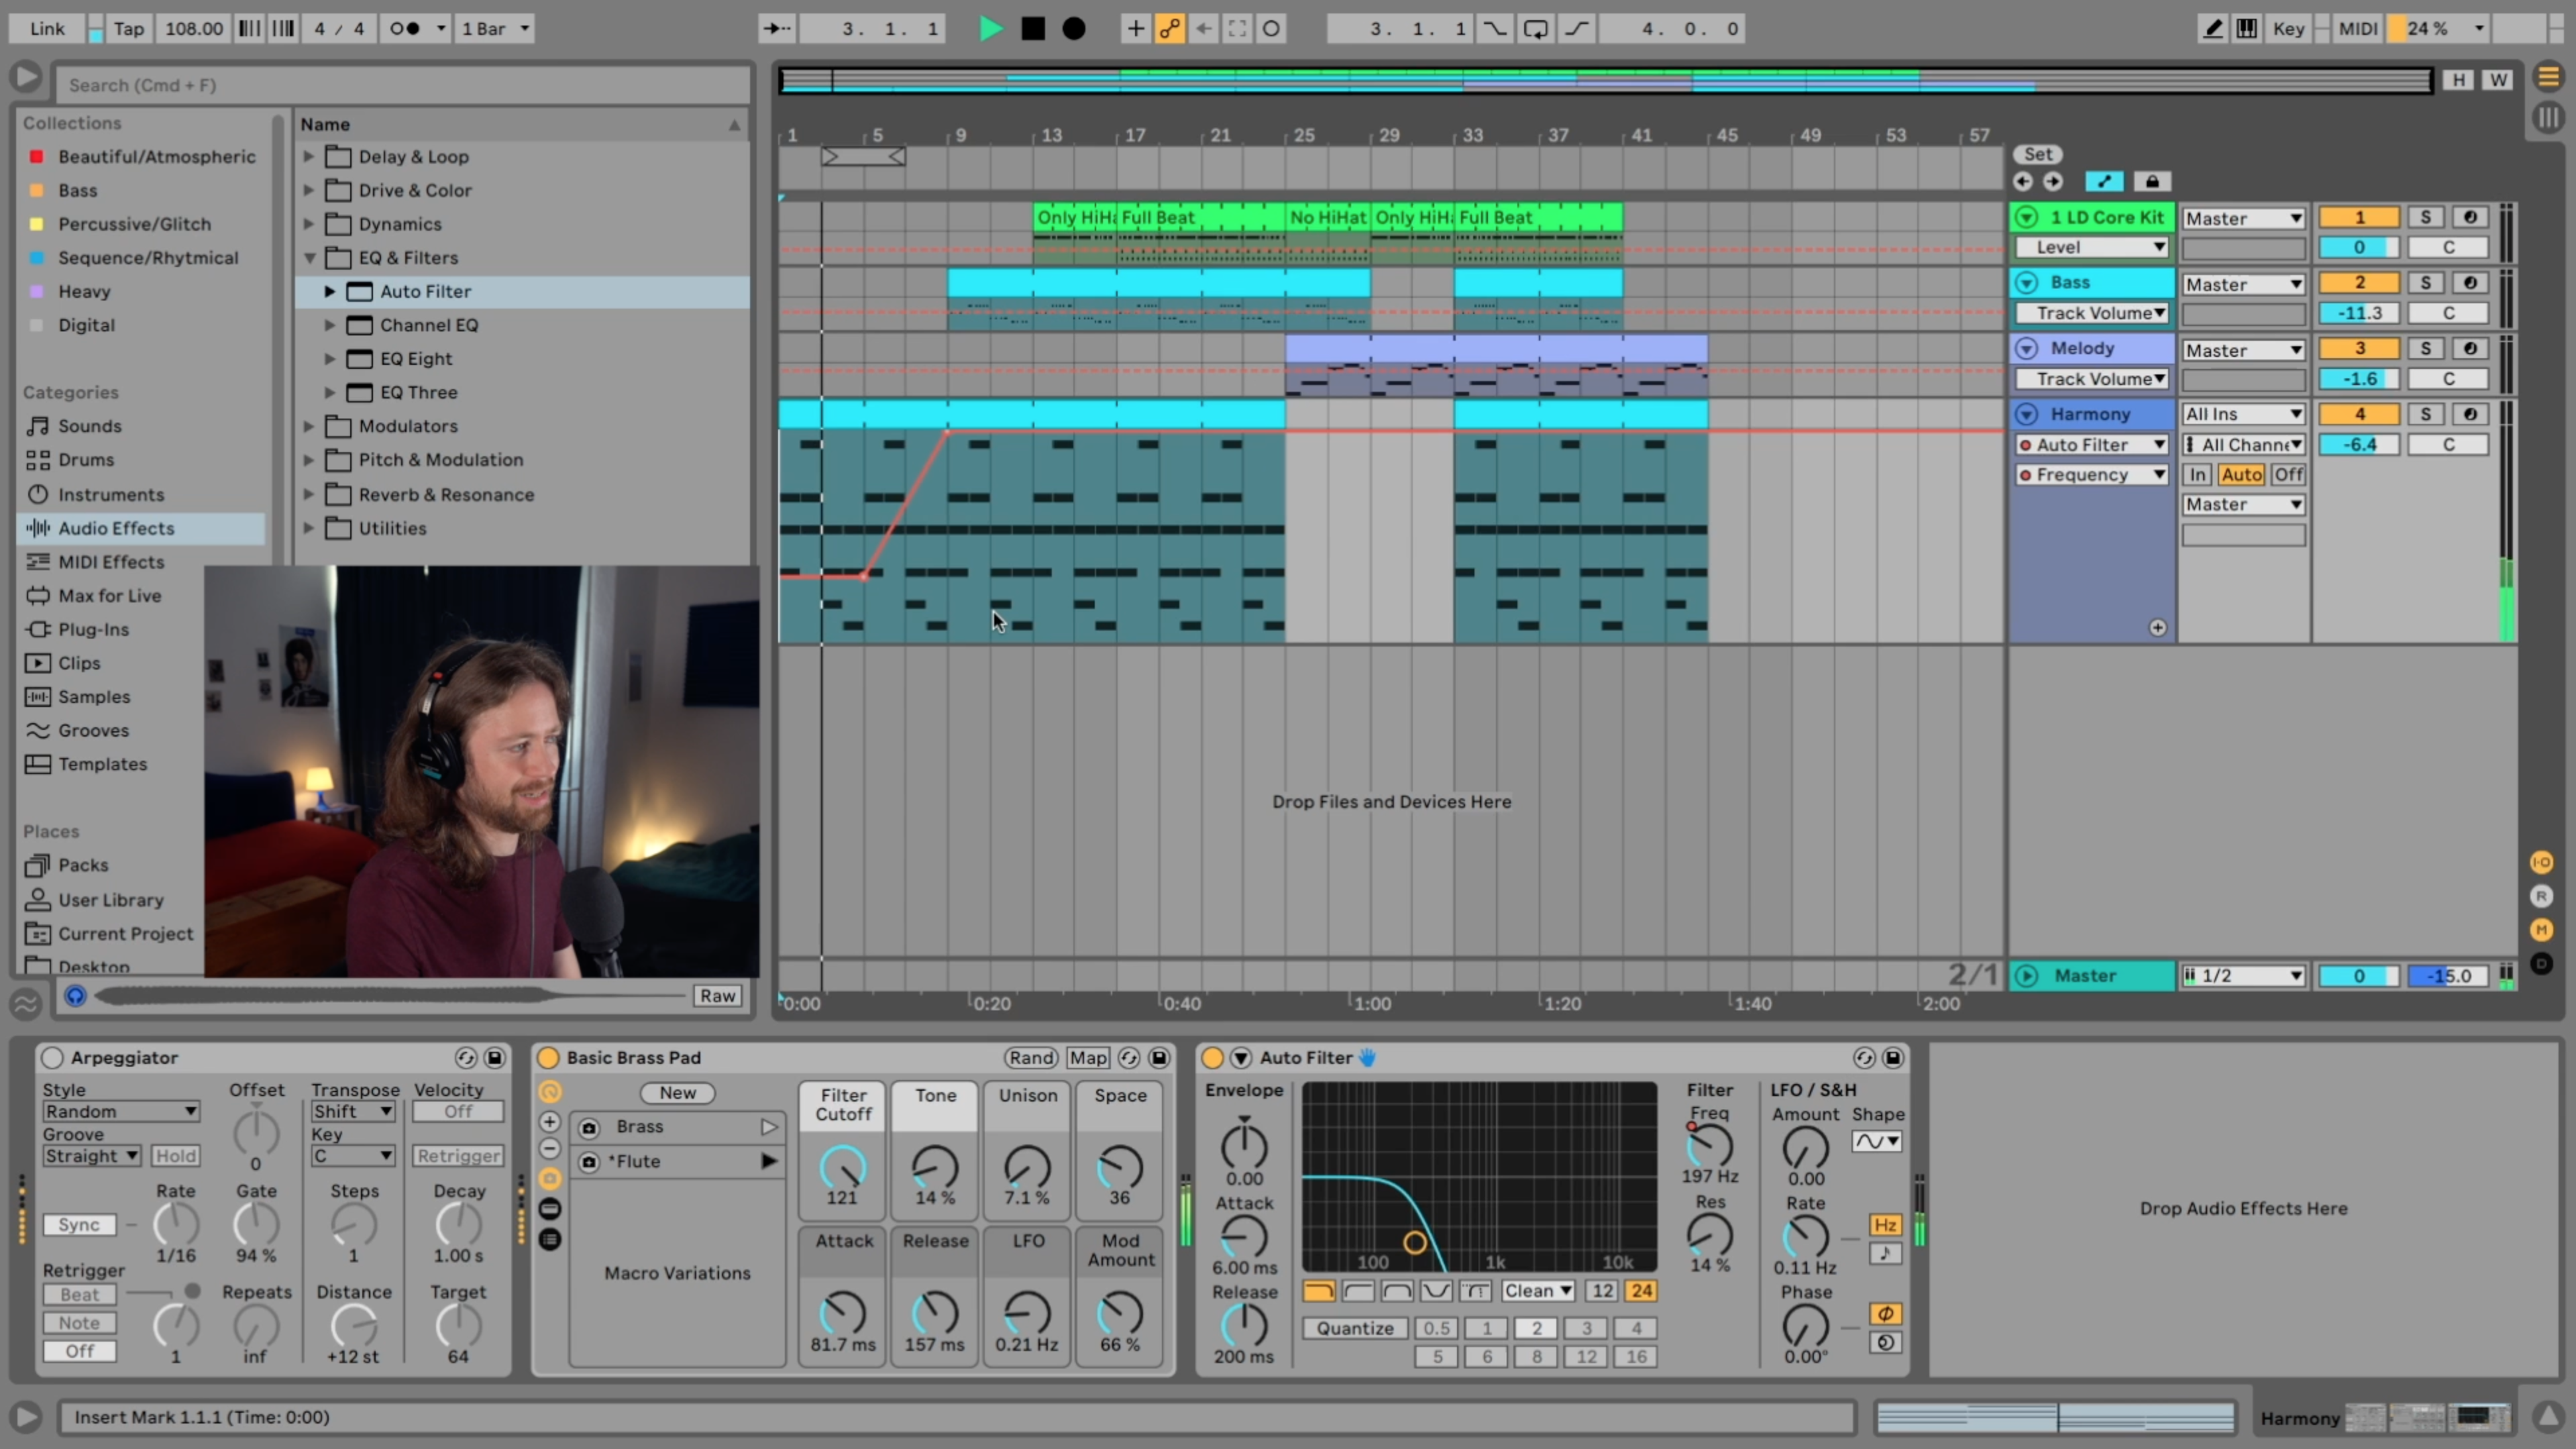
Task: Click the MIDI Arrangement Overdub plus icon
Action: 1135,28
